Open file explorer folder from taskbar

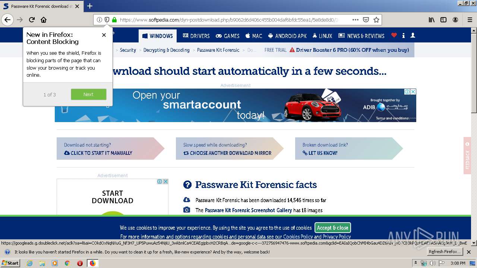[42, 263]
